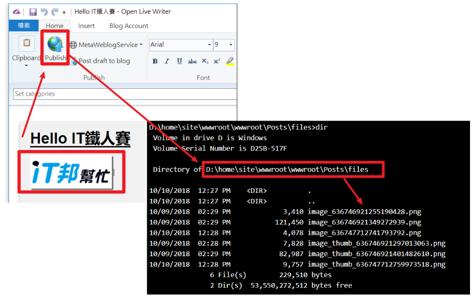Click image_thumb_636746921401482610.png in the listing

pos(377,254)
